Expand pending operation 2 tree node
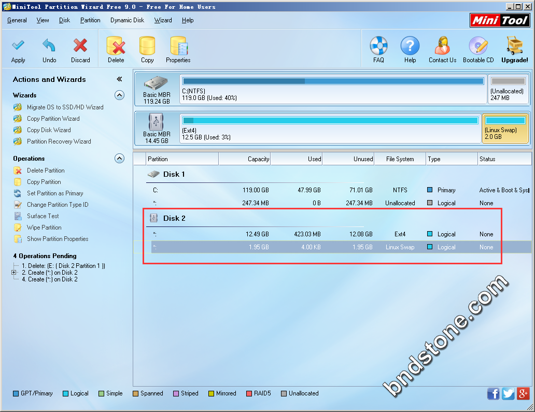The height and width of the screenshot is (412, 535). pyautogui.click(x=13, y=273)
